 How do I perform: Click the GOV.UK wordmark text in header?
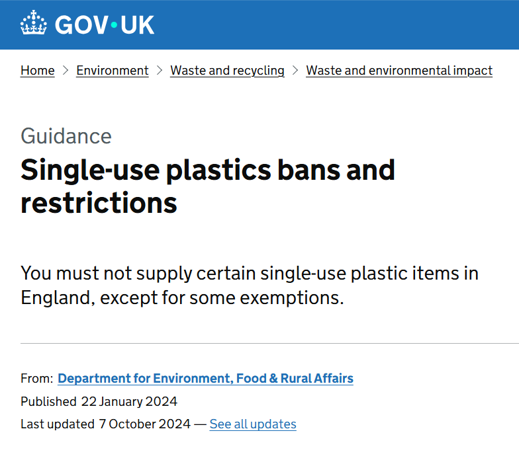point(105,24)
